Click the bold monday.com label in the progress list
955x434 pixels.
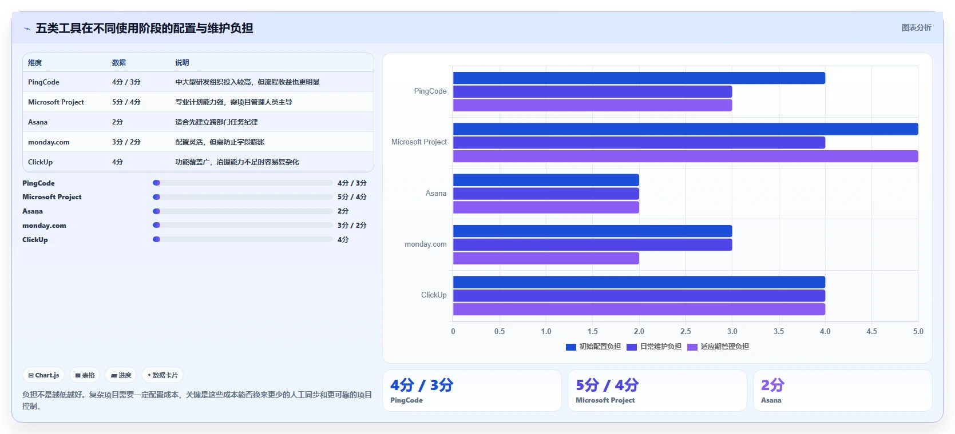click(x=44, y=226)
